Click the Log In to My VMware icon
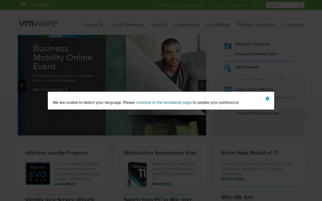 (228, 89)
